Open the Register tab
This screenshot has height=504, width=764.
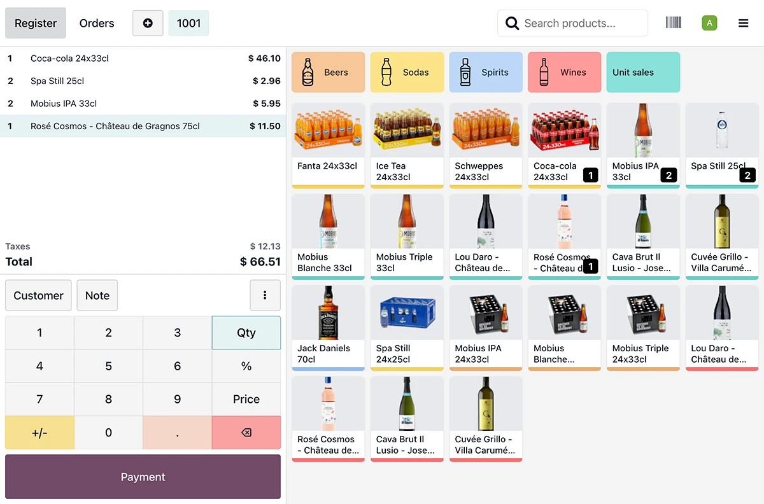tap(36, 24)
